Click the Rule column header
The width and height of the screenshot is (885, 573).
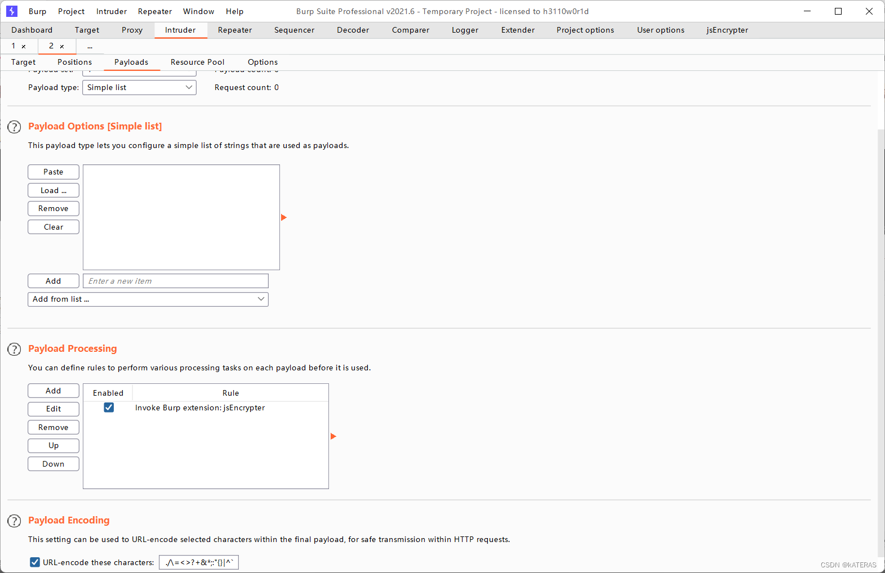click(230, 393)
